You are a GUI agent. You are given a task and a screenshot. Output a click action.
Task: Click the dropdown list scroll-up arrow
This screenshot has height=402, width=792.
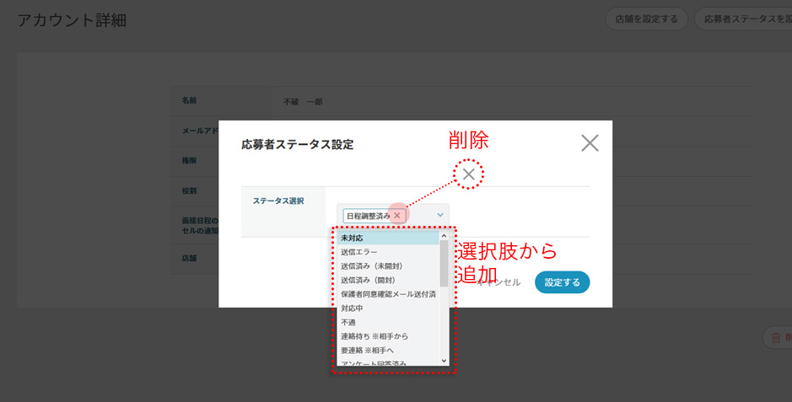444,237
